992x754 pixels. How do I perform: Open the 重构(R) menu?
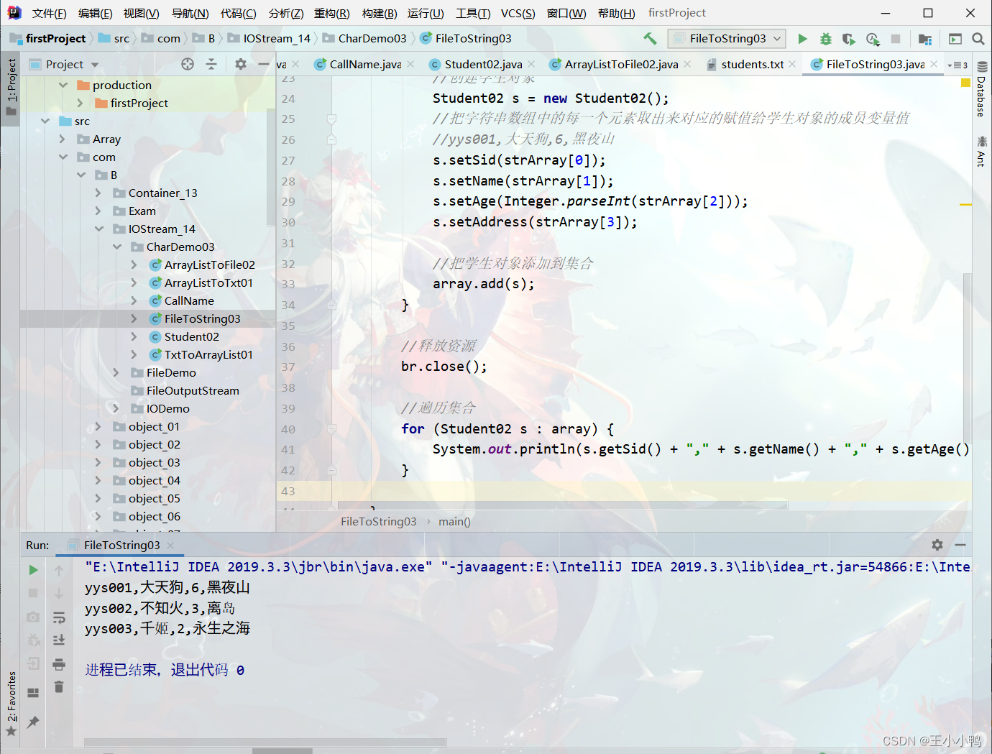(x=332, y=14)
